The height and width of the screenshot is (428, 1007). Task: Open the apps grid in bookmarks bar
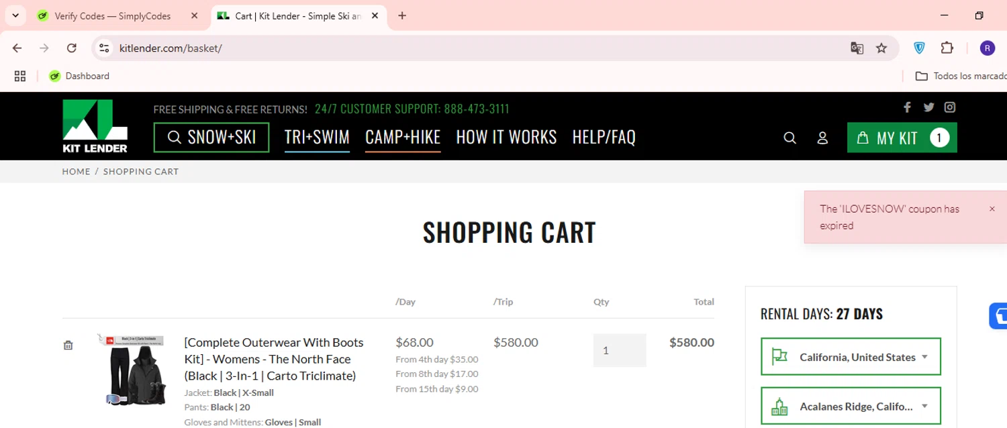[x=20, y=76]
